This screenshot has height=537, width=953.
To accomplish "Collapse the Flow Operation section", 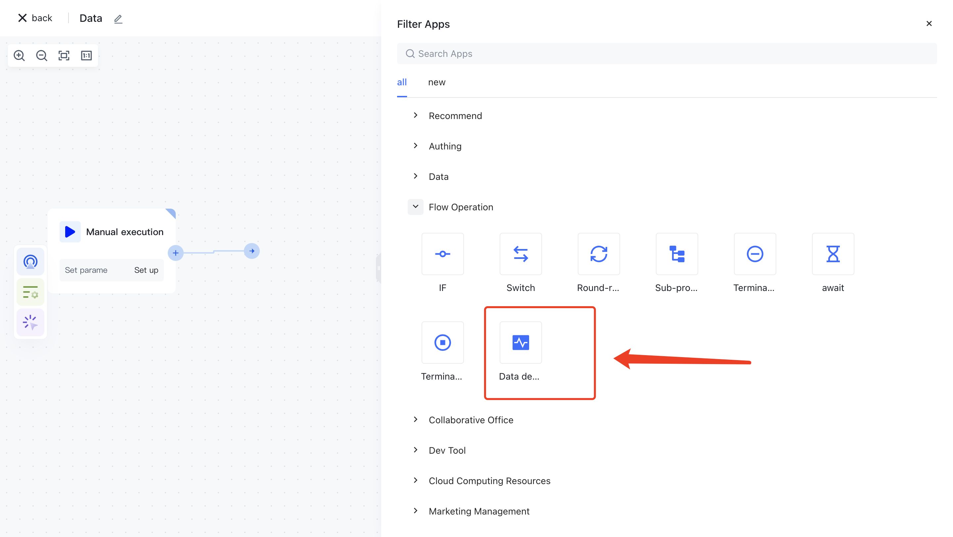I will click(416, 207).
